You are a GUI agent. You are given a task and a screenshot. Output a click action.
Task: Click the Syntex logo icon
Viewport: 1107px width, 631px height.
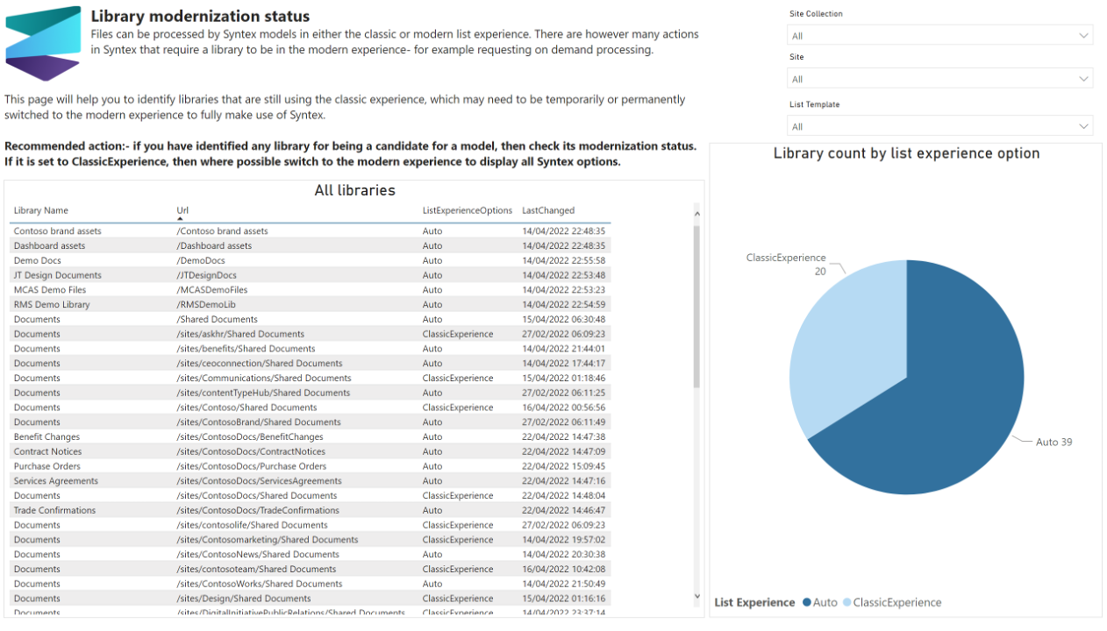pos(43,44)
